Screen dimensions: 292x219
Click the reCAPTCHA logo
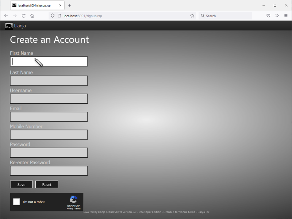pos(73,199)
